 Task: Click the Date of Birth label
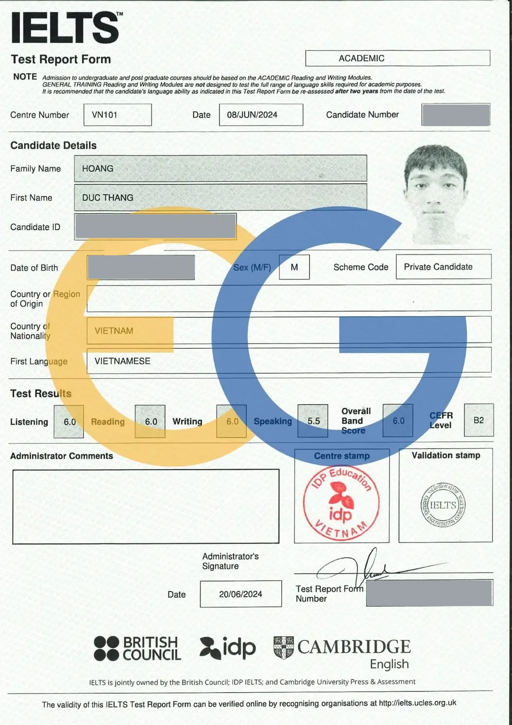pyautogui.click(x=34, y=268)
